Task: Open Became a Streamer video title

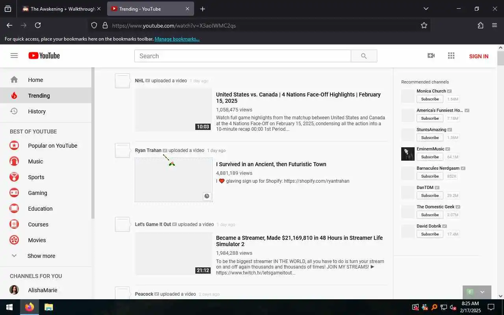Action: 299,241
